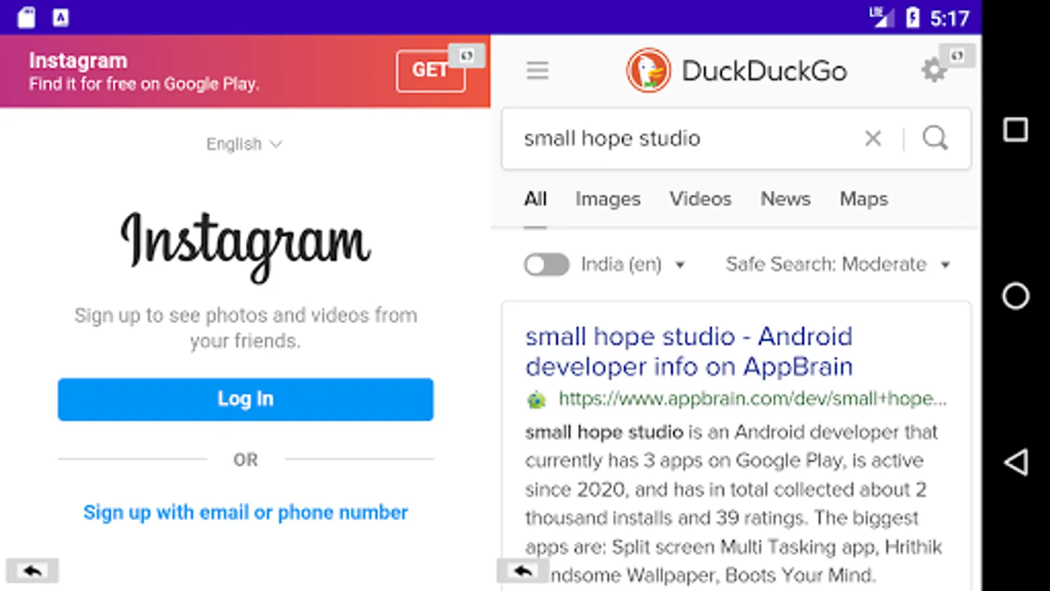Click the small gray overlay icon above the settings gear

click(957, 56)
